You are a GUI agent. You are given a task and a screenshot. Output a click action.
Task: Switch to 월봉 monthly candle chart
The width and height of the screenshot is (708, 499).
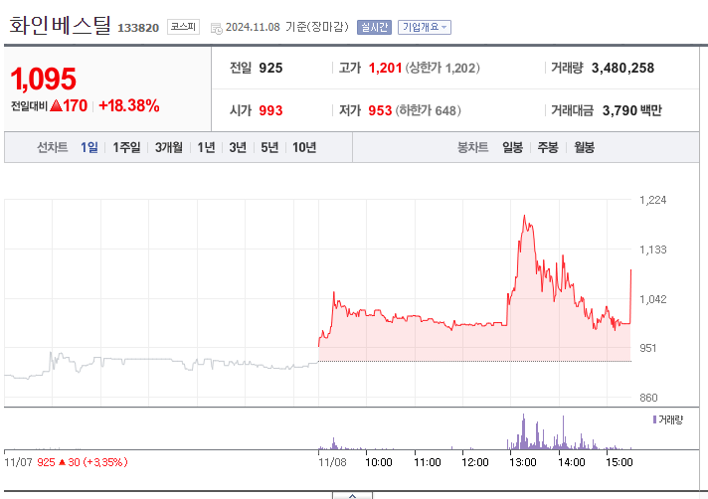584,147
